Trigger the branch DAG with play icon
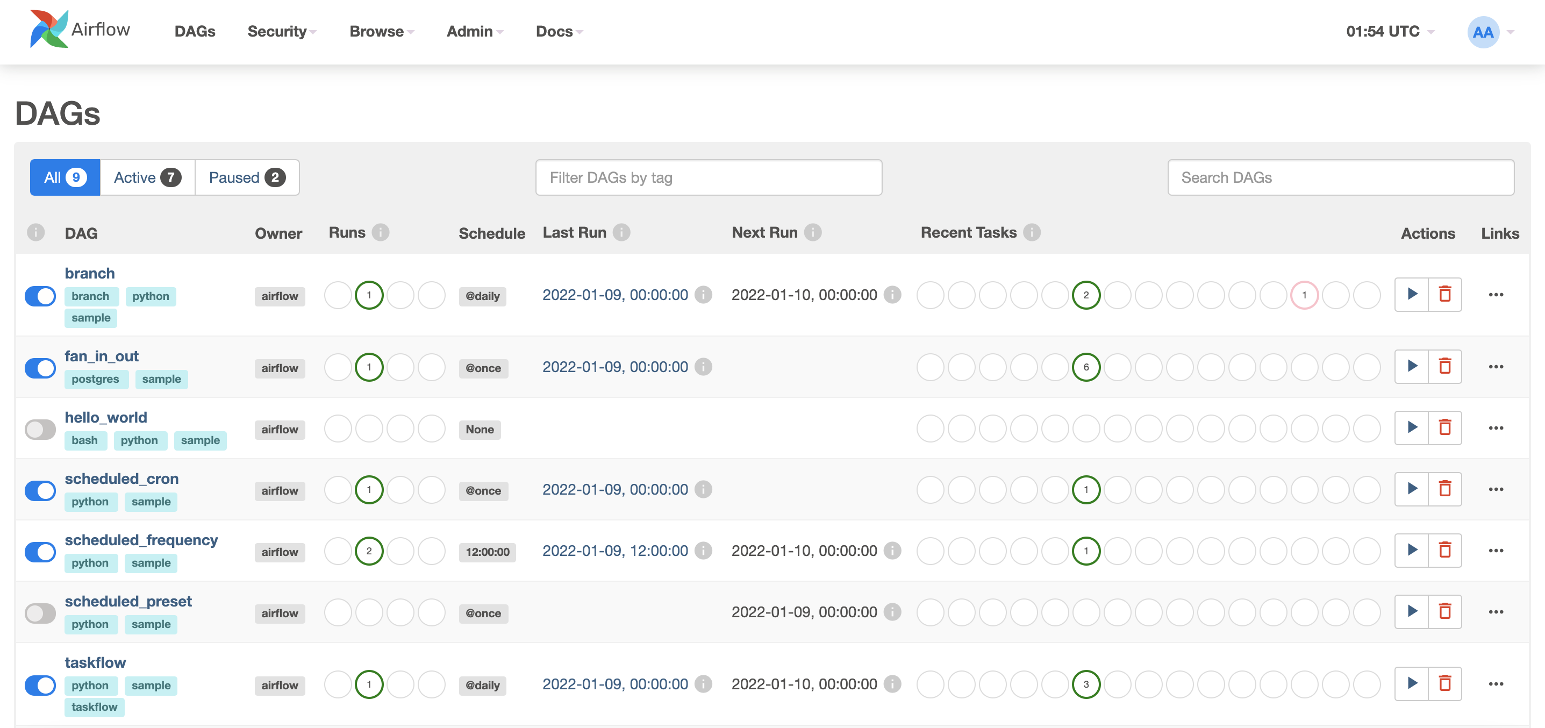1545x728 pixels. (x=1412, y=295)
